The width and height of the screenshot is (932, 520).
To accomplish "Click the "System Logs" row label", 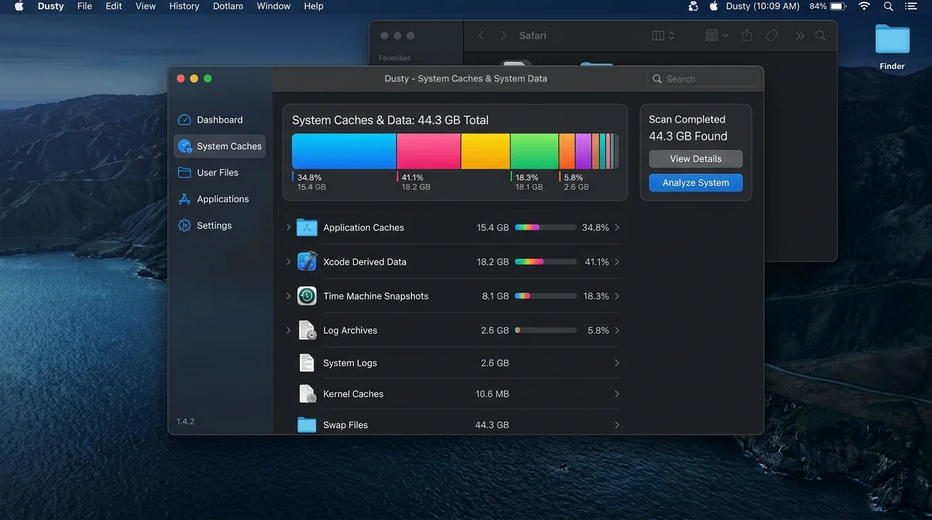I will tap(349, 363).
